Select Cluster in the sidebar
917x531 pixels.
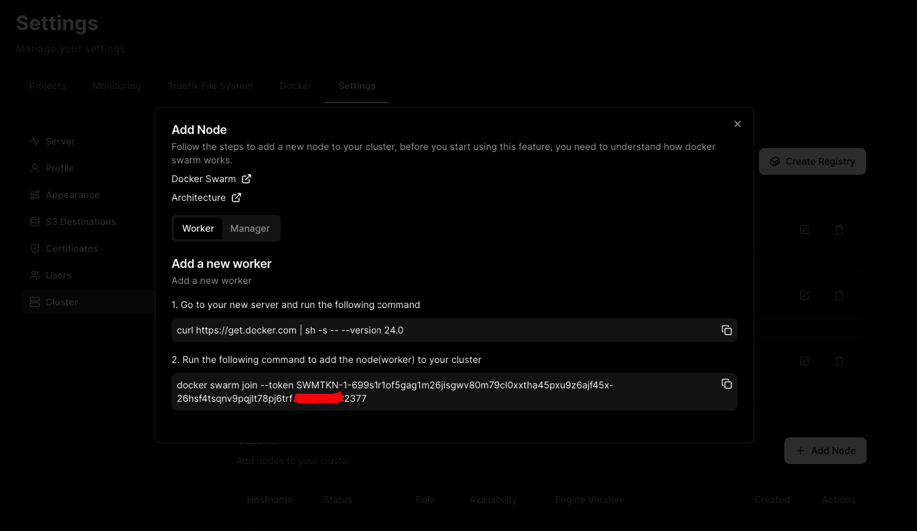click(88, 302)
